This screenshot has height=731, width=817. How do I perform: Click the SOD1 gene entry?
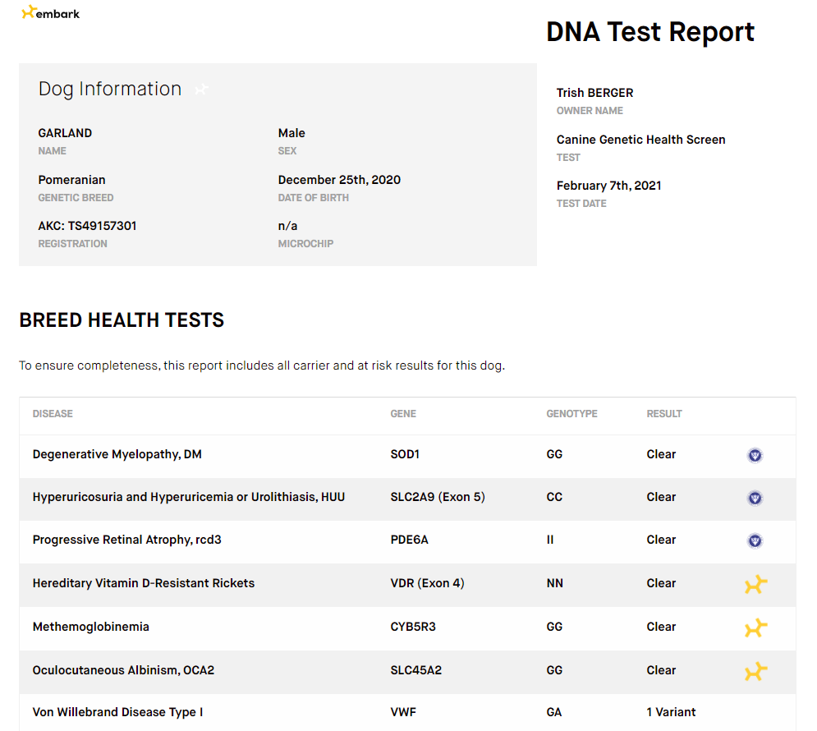pyautogui.click(x=405, y=454)
